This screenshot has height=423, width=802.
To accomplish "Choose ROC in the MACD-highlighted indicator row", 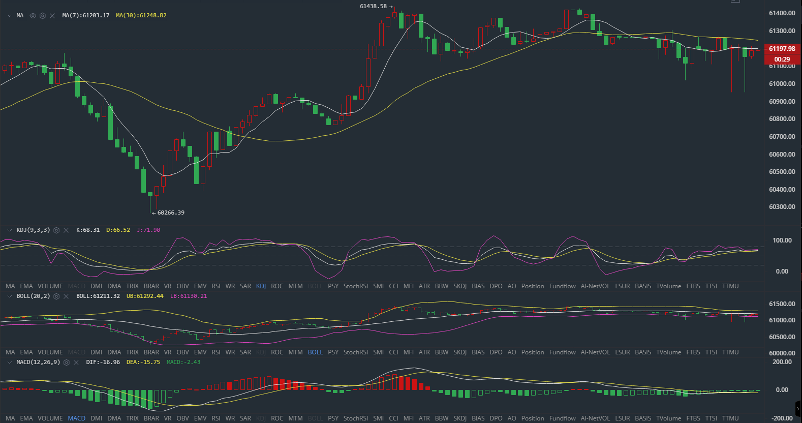I will pyautogui.click(x=277, y=418).
